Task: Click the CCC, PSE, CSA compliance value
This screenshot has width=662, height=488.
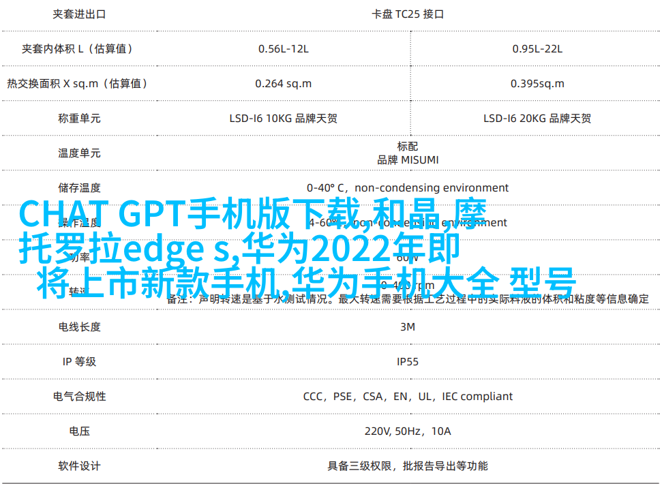Action: (408, 397)
